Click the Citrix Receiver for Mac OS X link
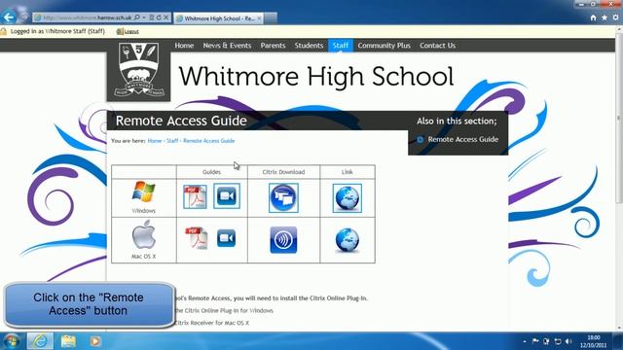This screenshot has height=350, width=623. click(212, 323)
